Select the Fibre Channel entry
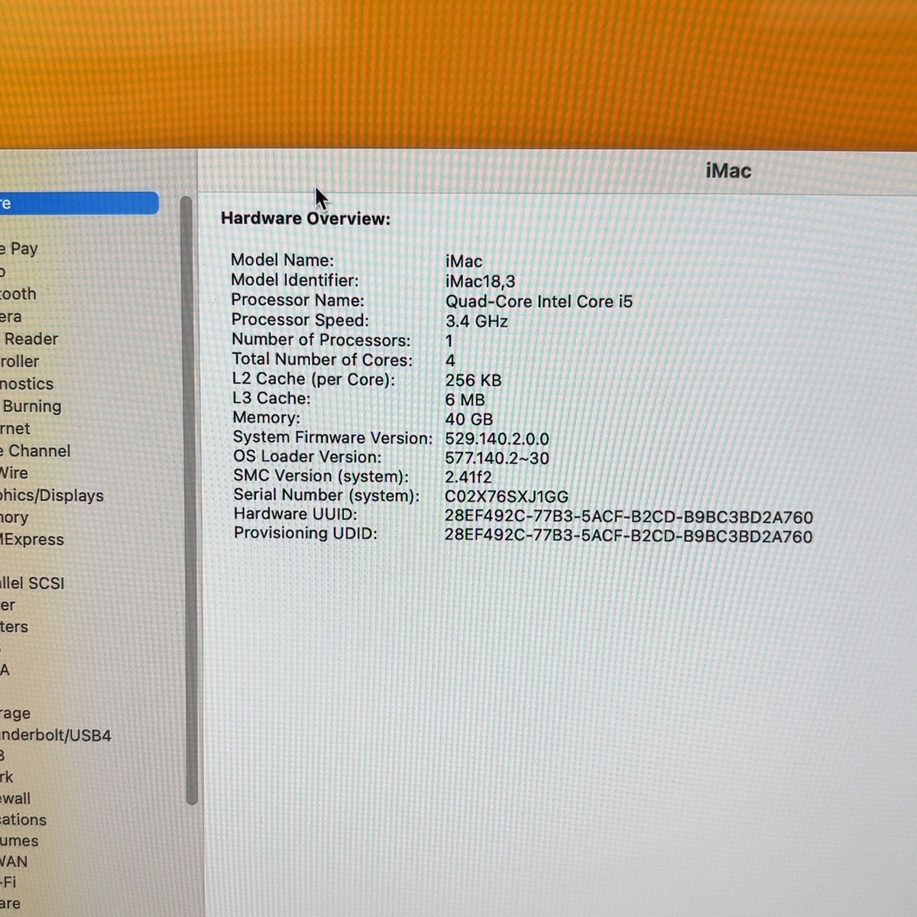917x917 pixels. point(35,451)
